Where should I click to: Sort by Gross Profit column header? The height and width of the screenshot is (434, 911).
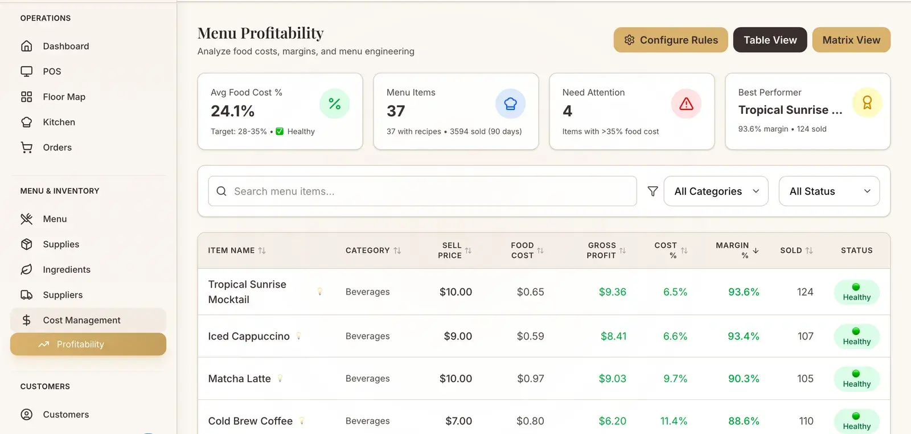pos(606,251)
